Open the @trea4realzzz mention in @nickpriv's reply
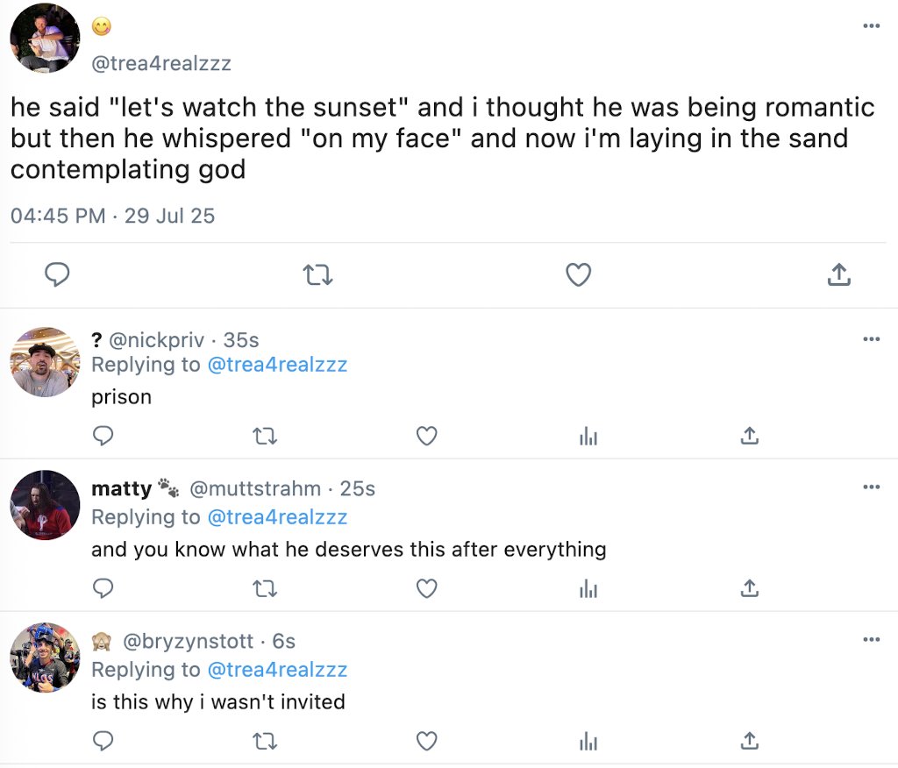 (x=277, y=365)
